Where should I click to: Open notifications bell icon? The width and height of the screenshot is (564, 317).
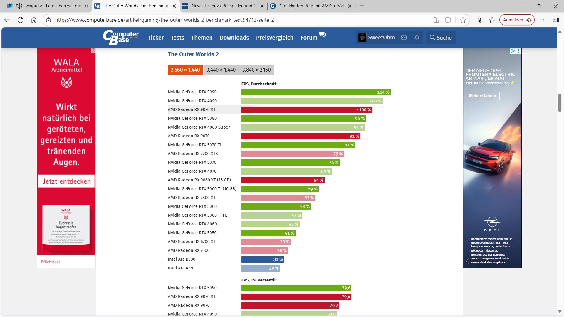pos(417,38)
